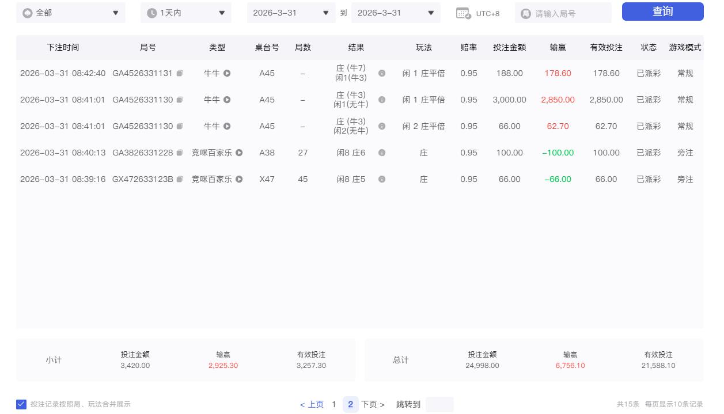Open the end date dropdown after 到

pos(396,13)
